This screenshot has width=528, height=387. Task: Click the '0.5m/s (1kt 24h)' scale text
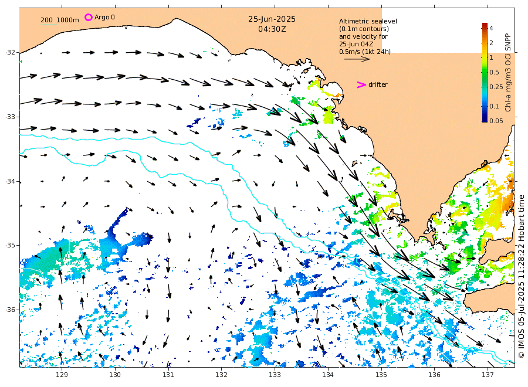tap(365, 52)
